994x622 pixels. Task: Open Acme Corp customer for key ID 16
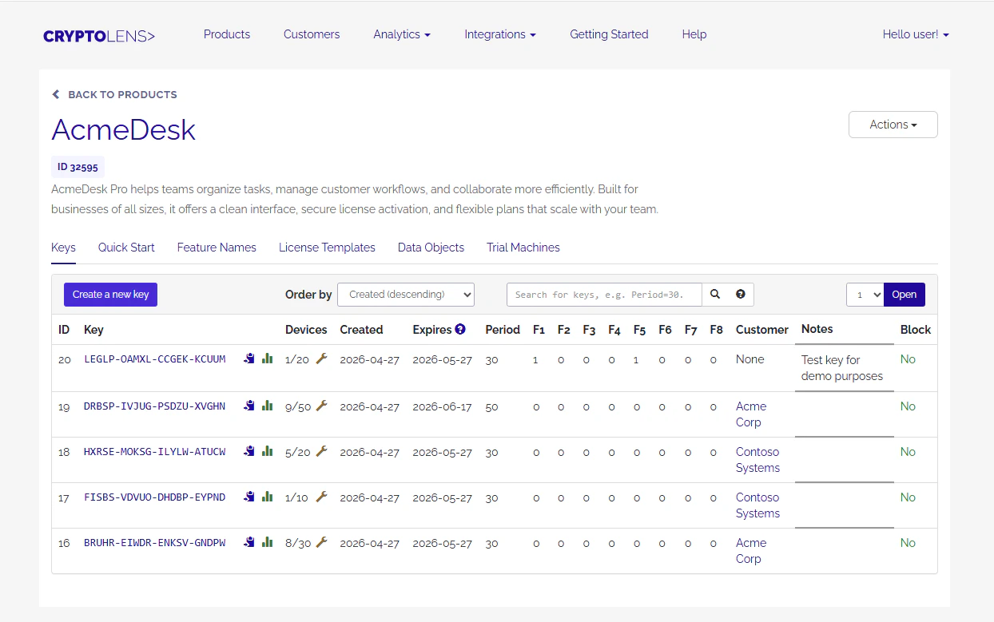pyautogui.click(x=751, y=551)
